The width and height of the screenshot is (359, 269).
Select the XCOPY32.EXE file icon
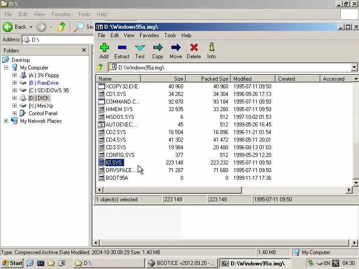pyautogui.click(x=101, y=86)
